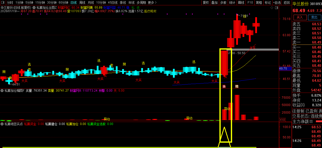Click the 买入 buy button
Image resolution: width=322 pixels, height=148 pixels.
coord(300,17)
